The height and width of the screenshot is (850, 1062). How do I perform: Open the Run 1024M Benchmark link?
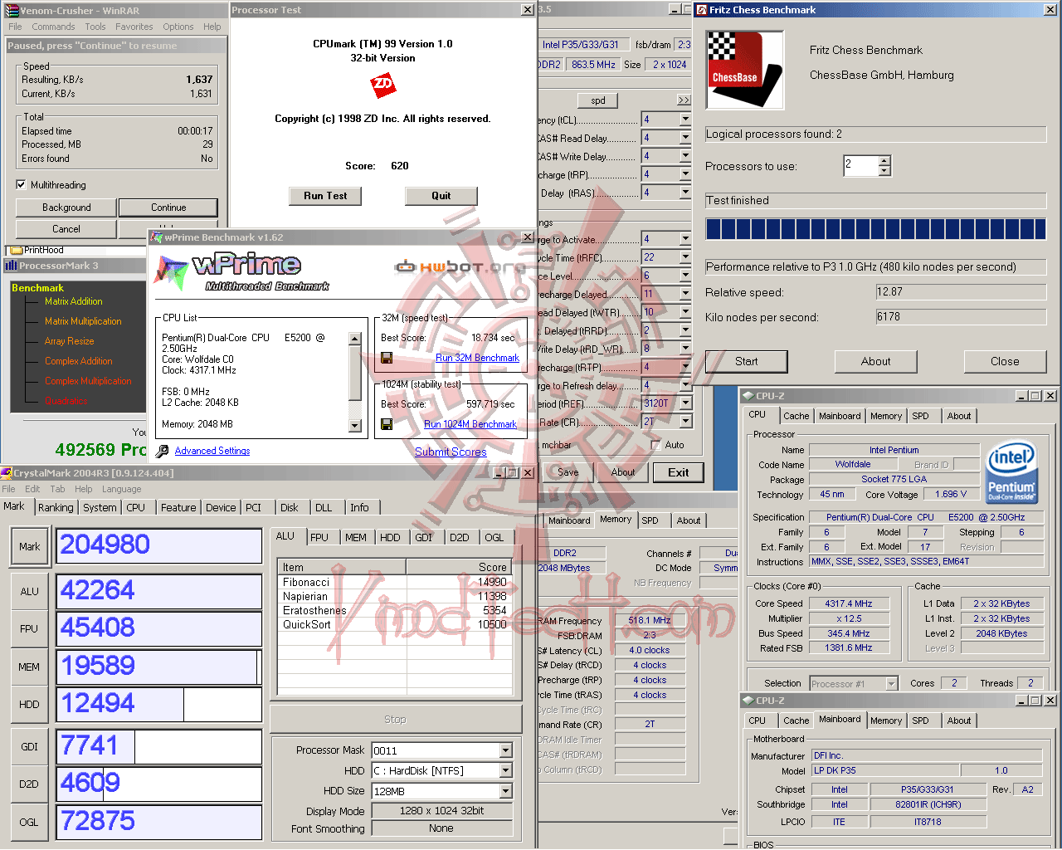click(470, 424)
